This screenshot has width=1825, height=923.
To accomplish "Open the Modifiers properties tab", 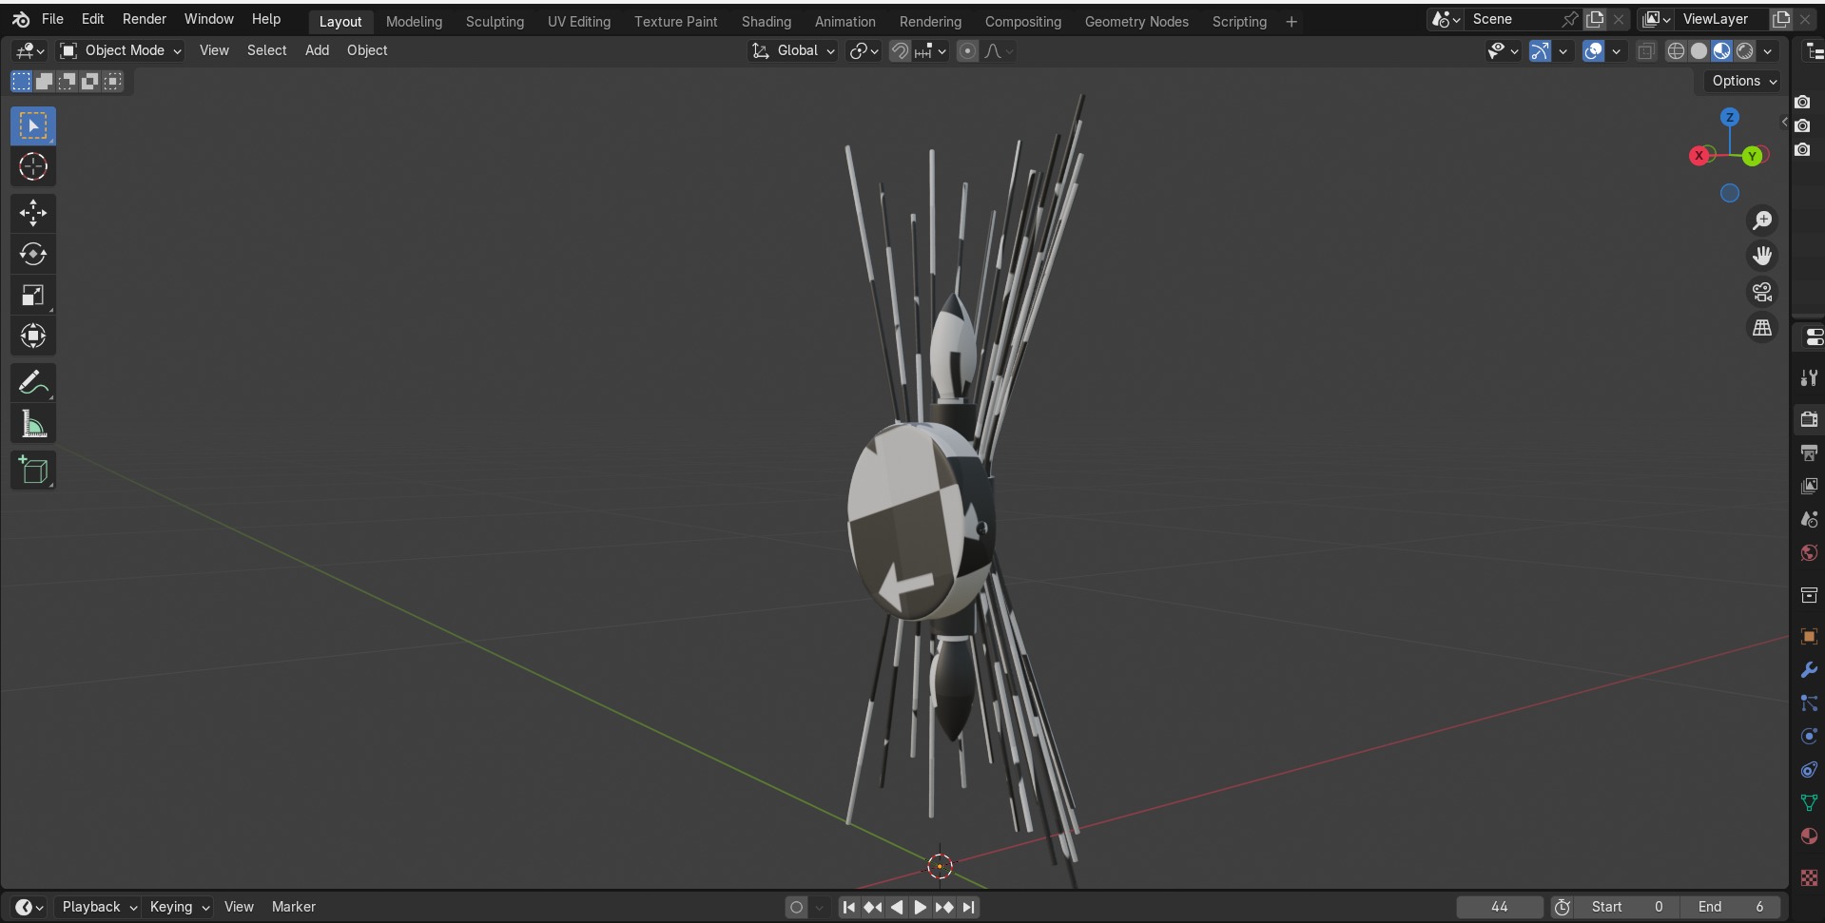I will click(x=1809, y=669).
